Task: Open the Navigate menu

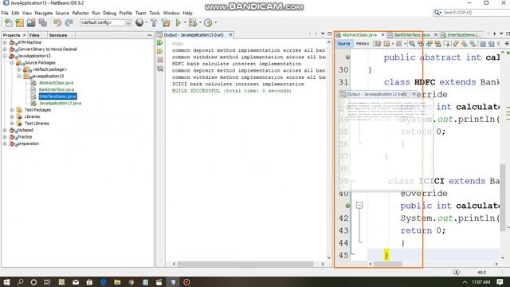Action: tap(44, 13)
